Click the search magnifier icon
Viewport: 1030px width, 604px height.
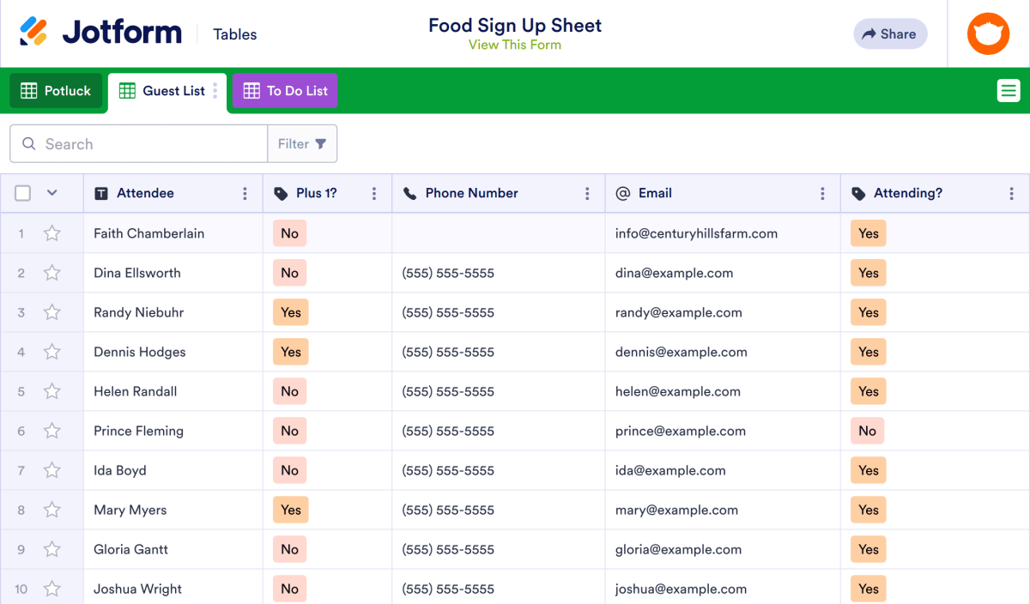pos(30,143)
